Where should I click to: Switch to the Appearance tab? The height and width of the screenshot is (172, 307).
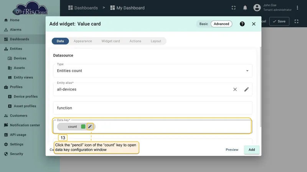click(83, 41)
